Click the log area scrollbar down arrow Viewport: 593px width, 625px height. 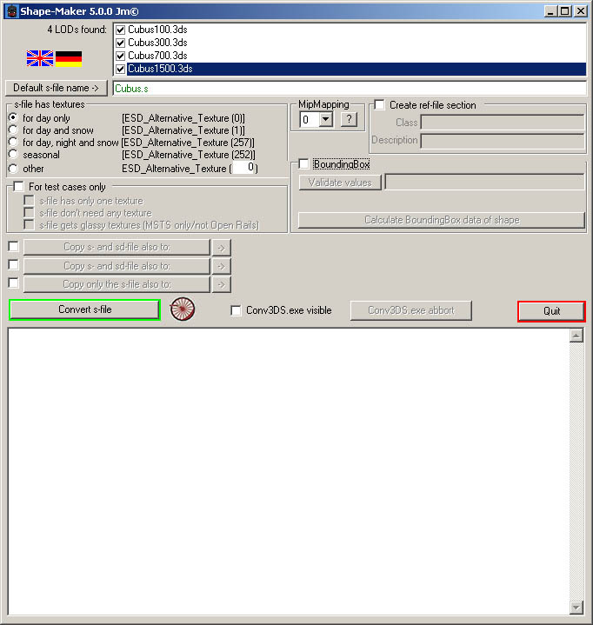[576, 607]
